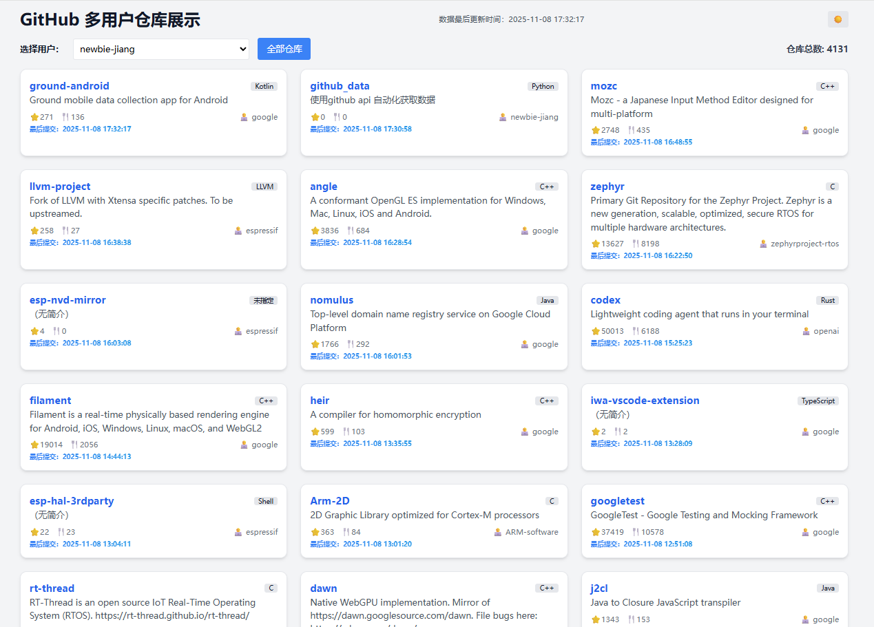
Task: Click the fork icon on ground-android card
Action: click(x=65, y=117)
